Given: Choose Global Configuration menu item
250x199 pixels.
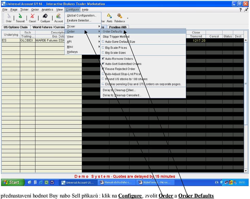Looking at the screenshot, I should point(83,15).
